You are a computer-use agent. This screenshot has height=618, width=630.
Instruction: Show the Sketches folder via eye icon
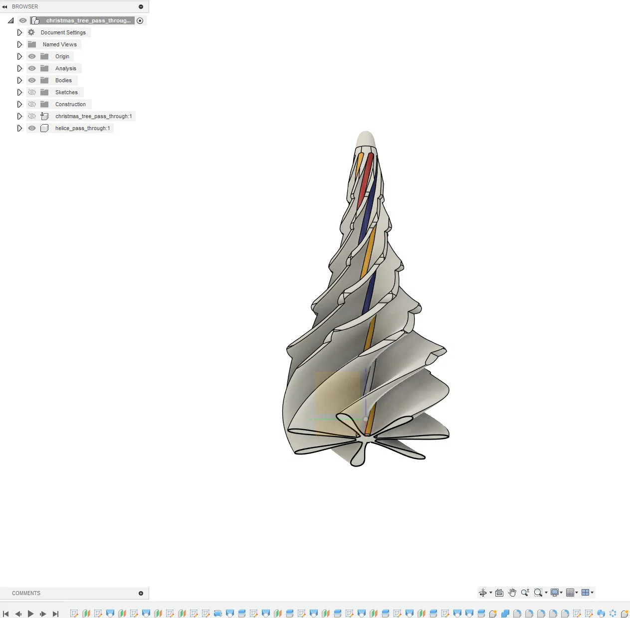(x=32, y=92)
